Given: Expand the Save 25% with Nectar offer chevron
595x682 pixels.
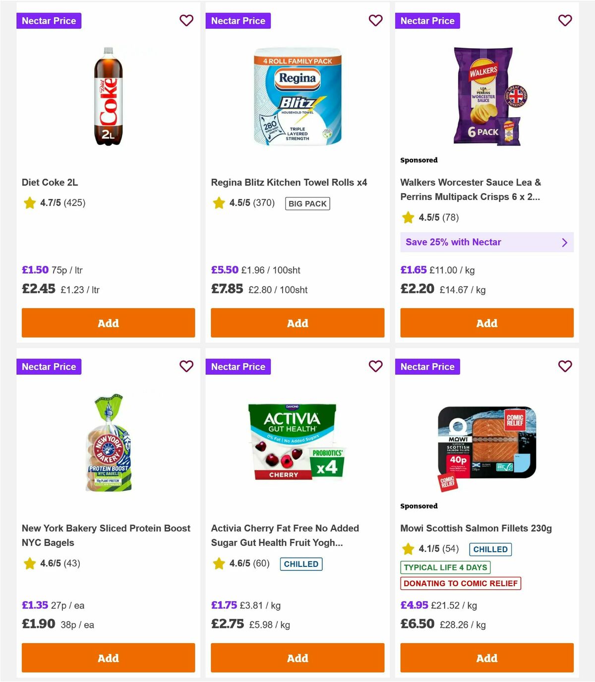Looking at the screenshot, I should point(564,242).
